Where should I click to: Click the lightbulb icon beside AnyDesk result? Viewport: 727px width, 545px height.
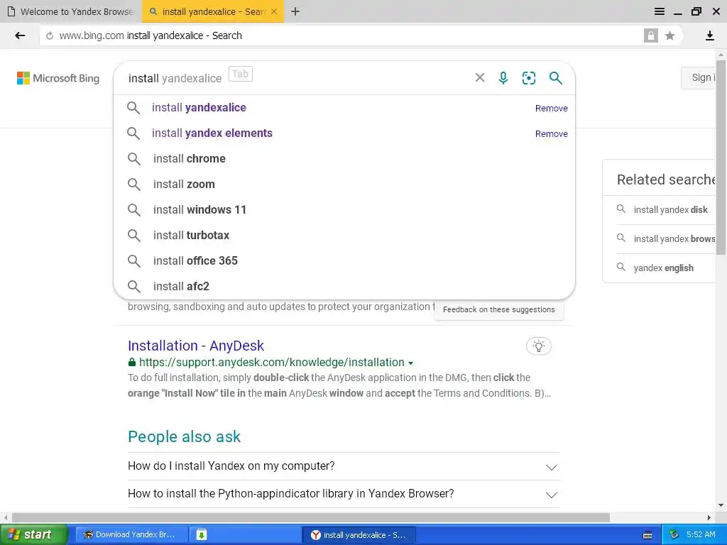tap(539, 346)
